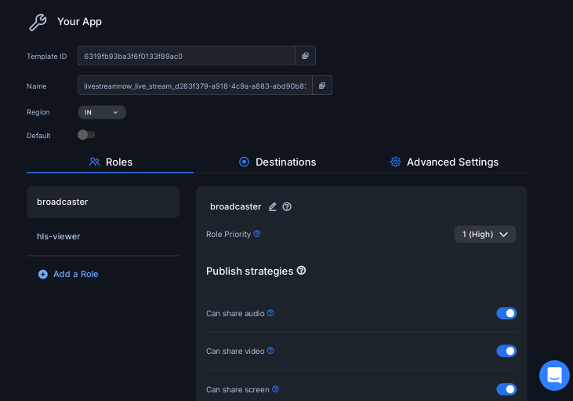Copy the app Name field
This screenshot has height=401, width=573.
coord(322,86)
